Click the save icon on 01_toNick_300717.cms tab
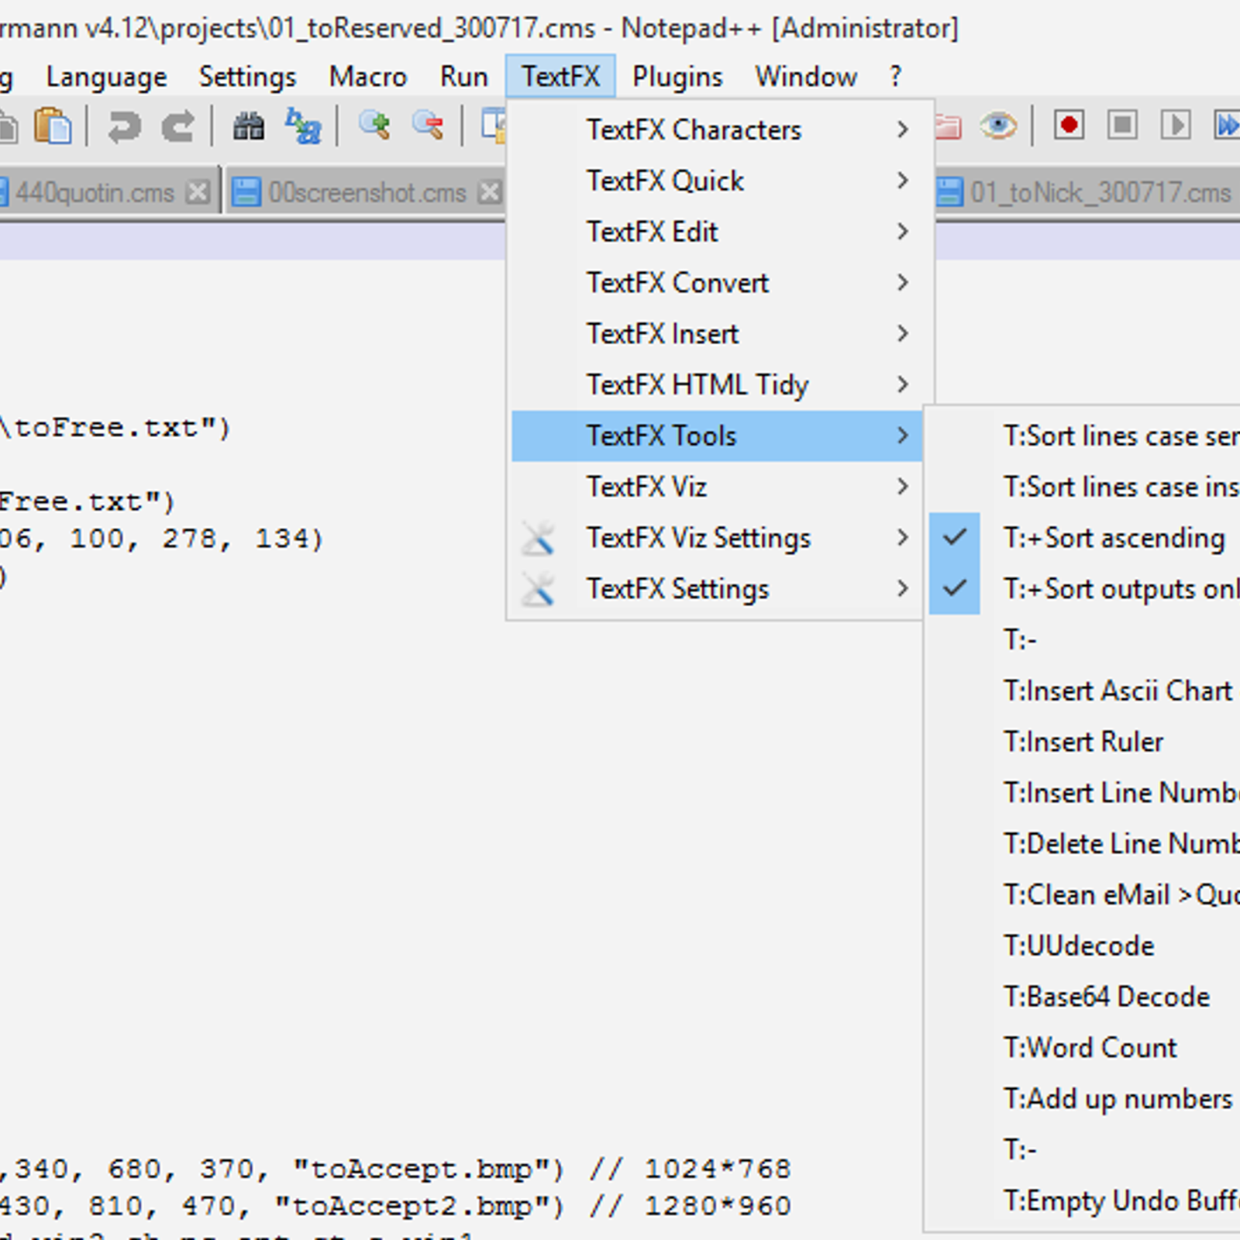This screenshot has width=1240, height=1240. (949, 191)
